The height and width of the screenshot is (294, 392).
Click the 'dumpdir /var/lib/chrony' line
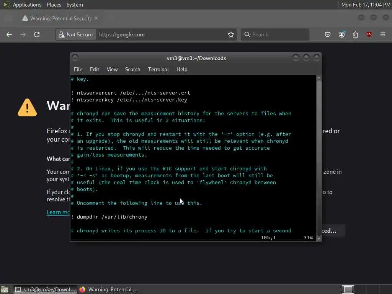109,217
